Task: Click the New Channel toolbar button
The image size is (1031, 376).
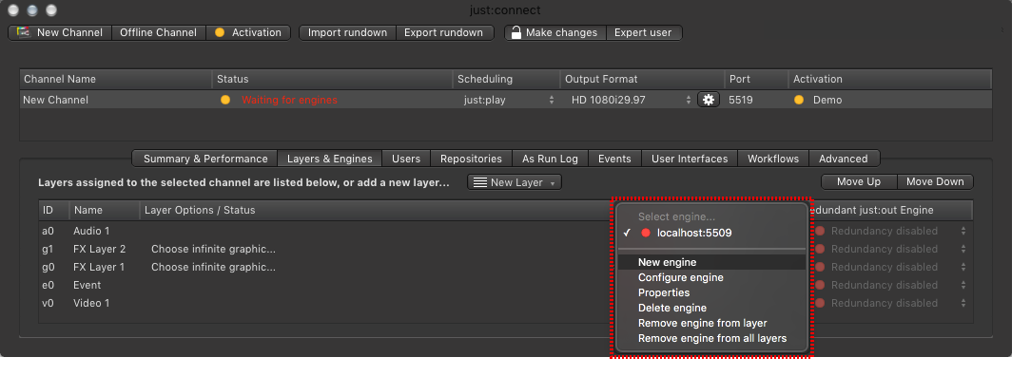Action: point(60,32)
